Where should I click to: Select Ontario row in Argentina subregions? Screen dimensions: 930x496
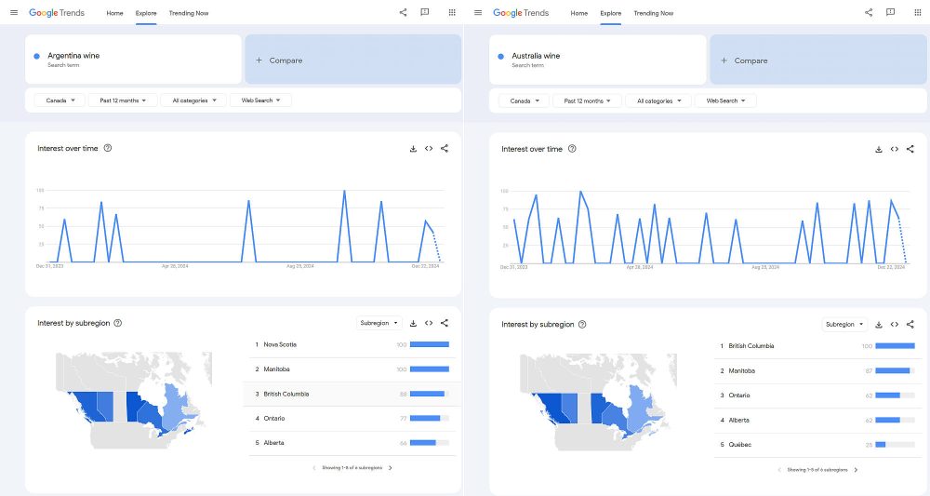pos(352,418)
